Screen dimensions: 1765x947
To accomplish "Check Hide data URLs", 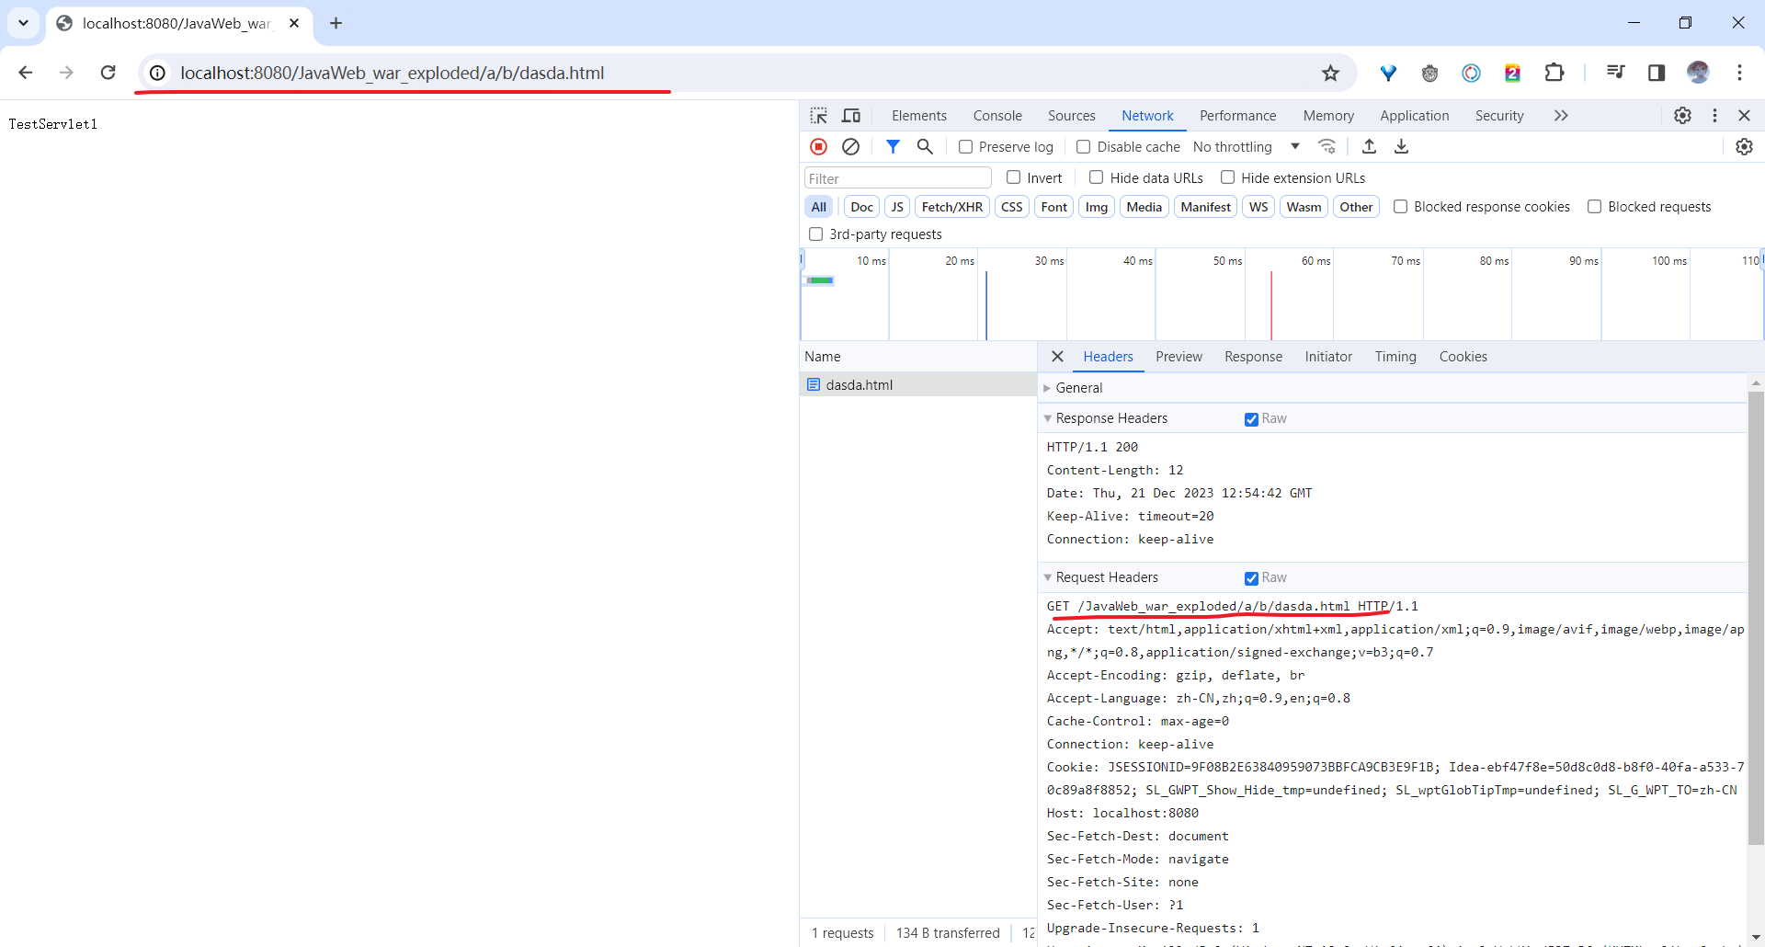I will [x=1096, y=177].
